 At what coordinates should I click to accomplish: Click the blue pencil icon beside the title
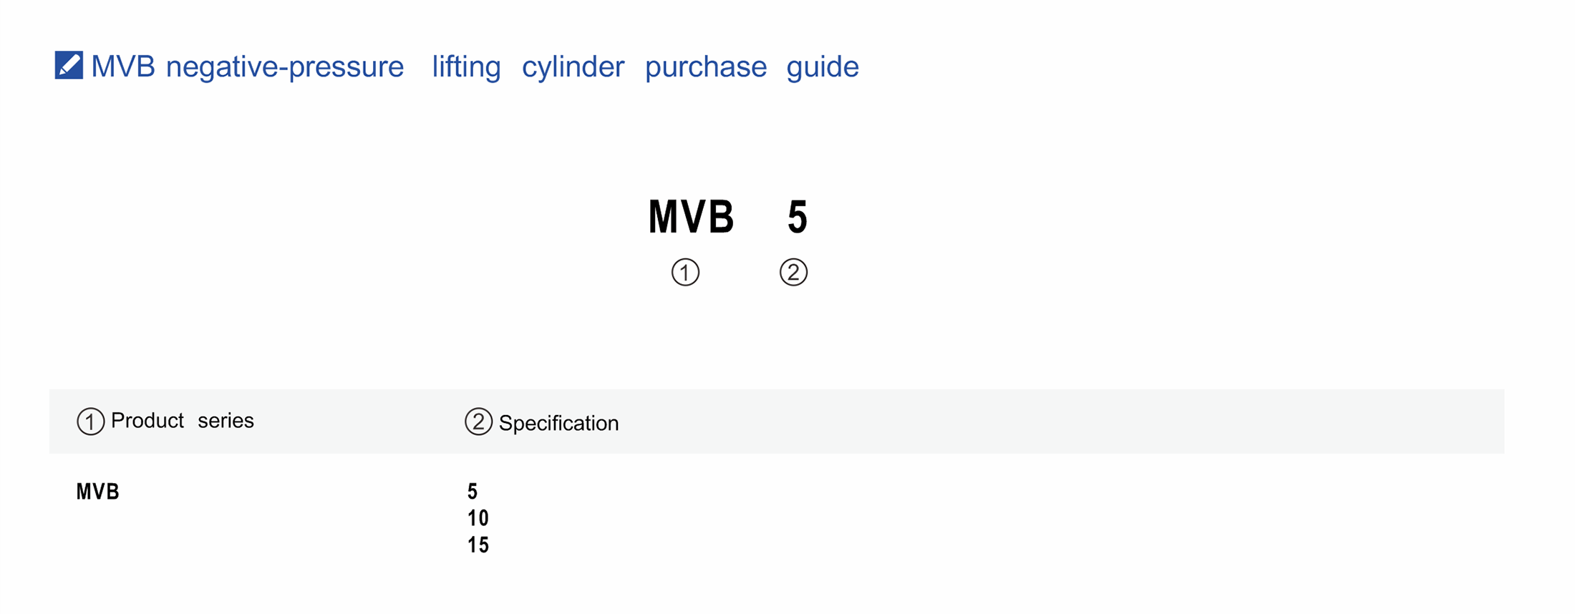click(69, 65)
